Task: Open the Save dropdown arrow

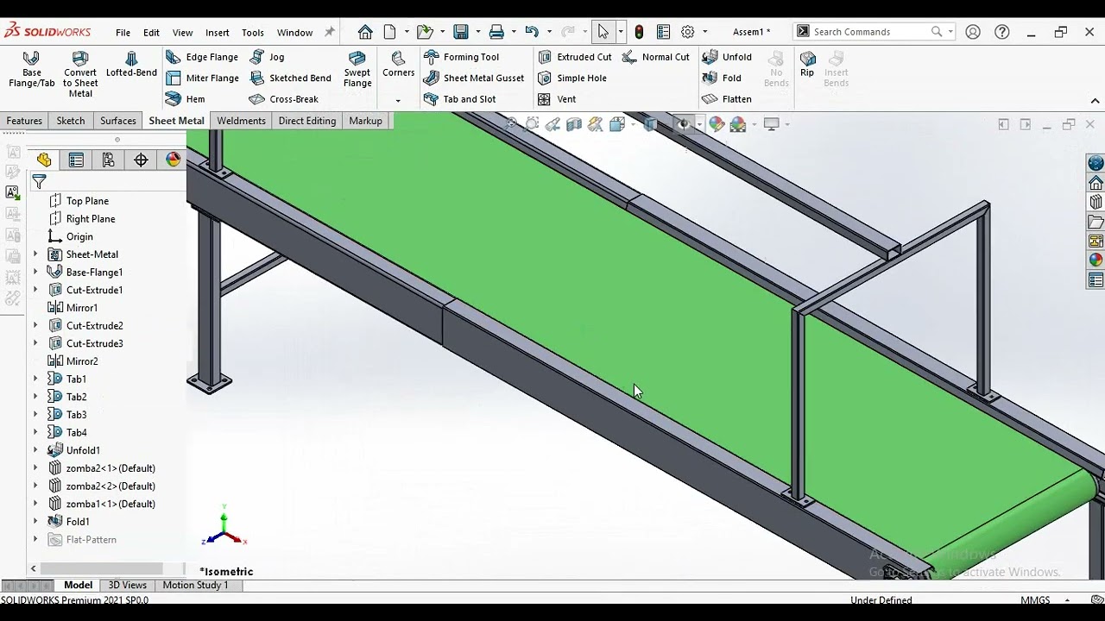Action: tap(477, 32)
